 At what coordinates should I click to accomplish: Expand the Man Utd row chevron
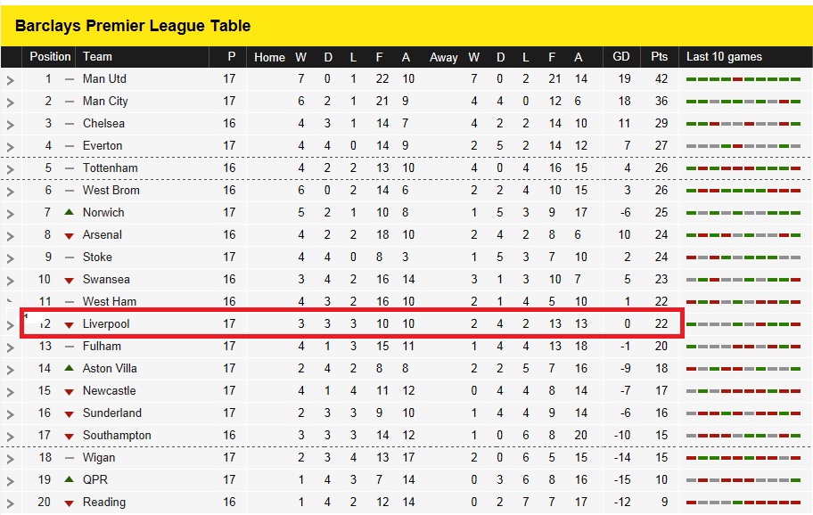[11, 80]
